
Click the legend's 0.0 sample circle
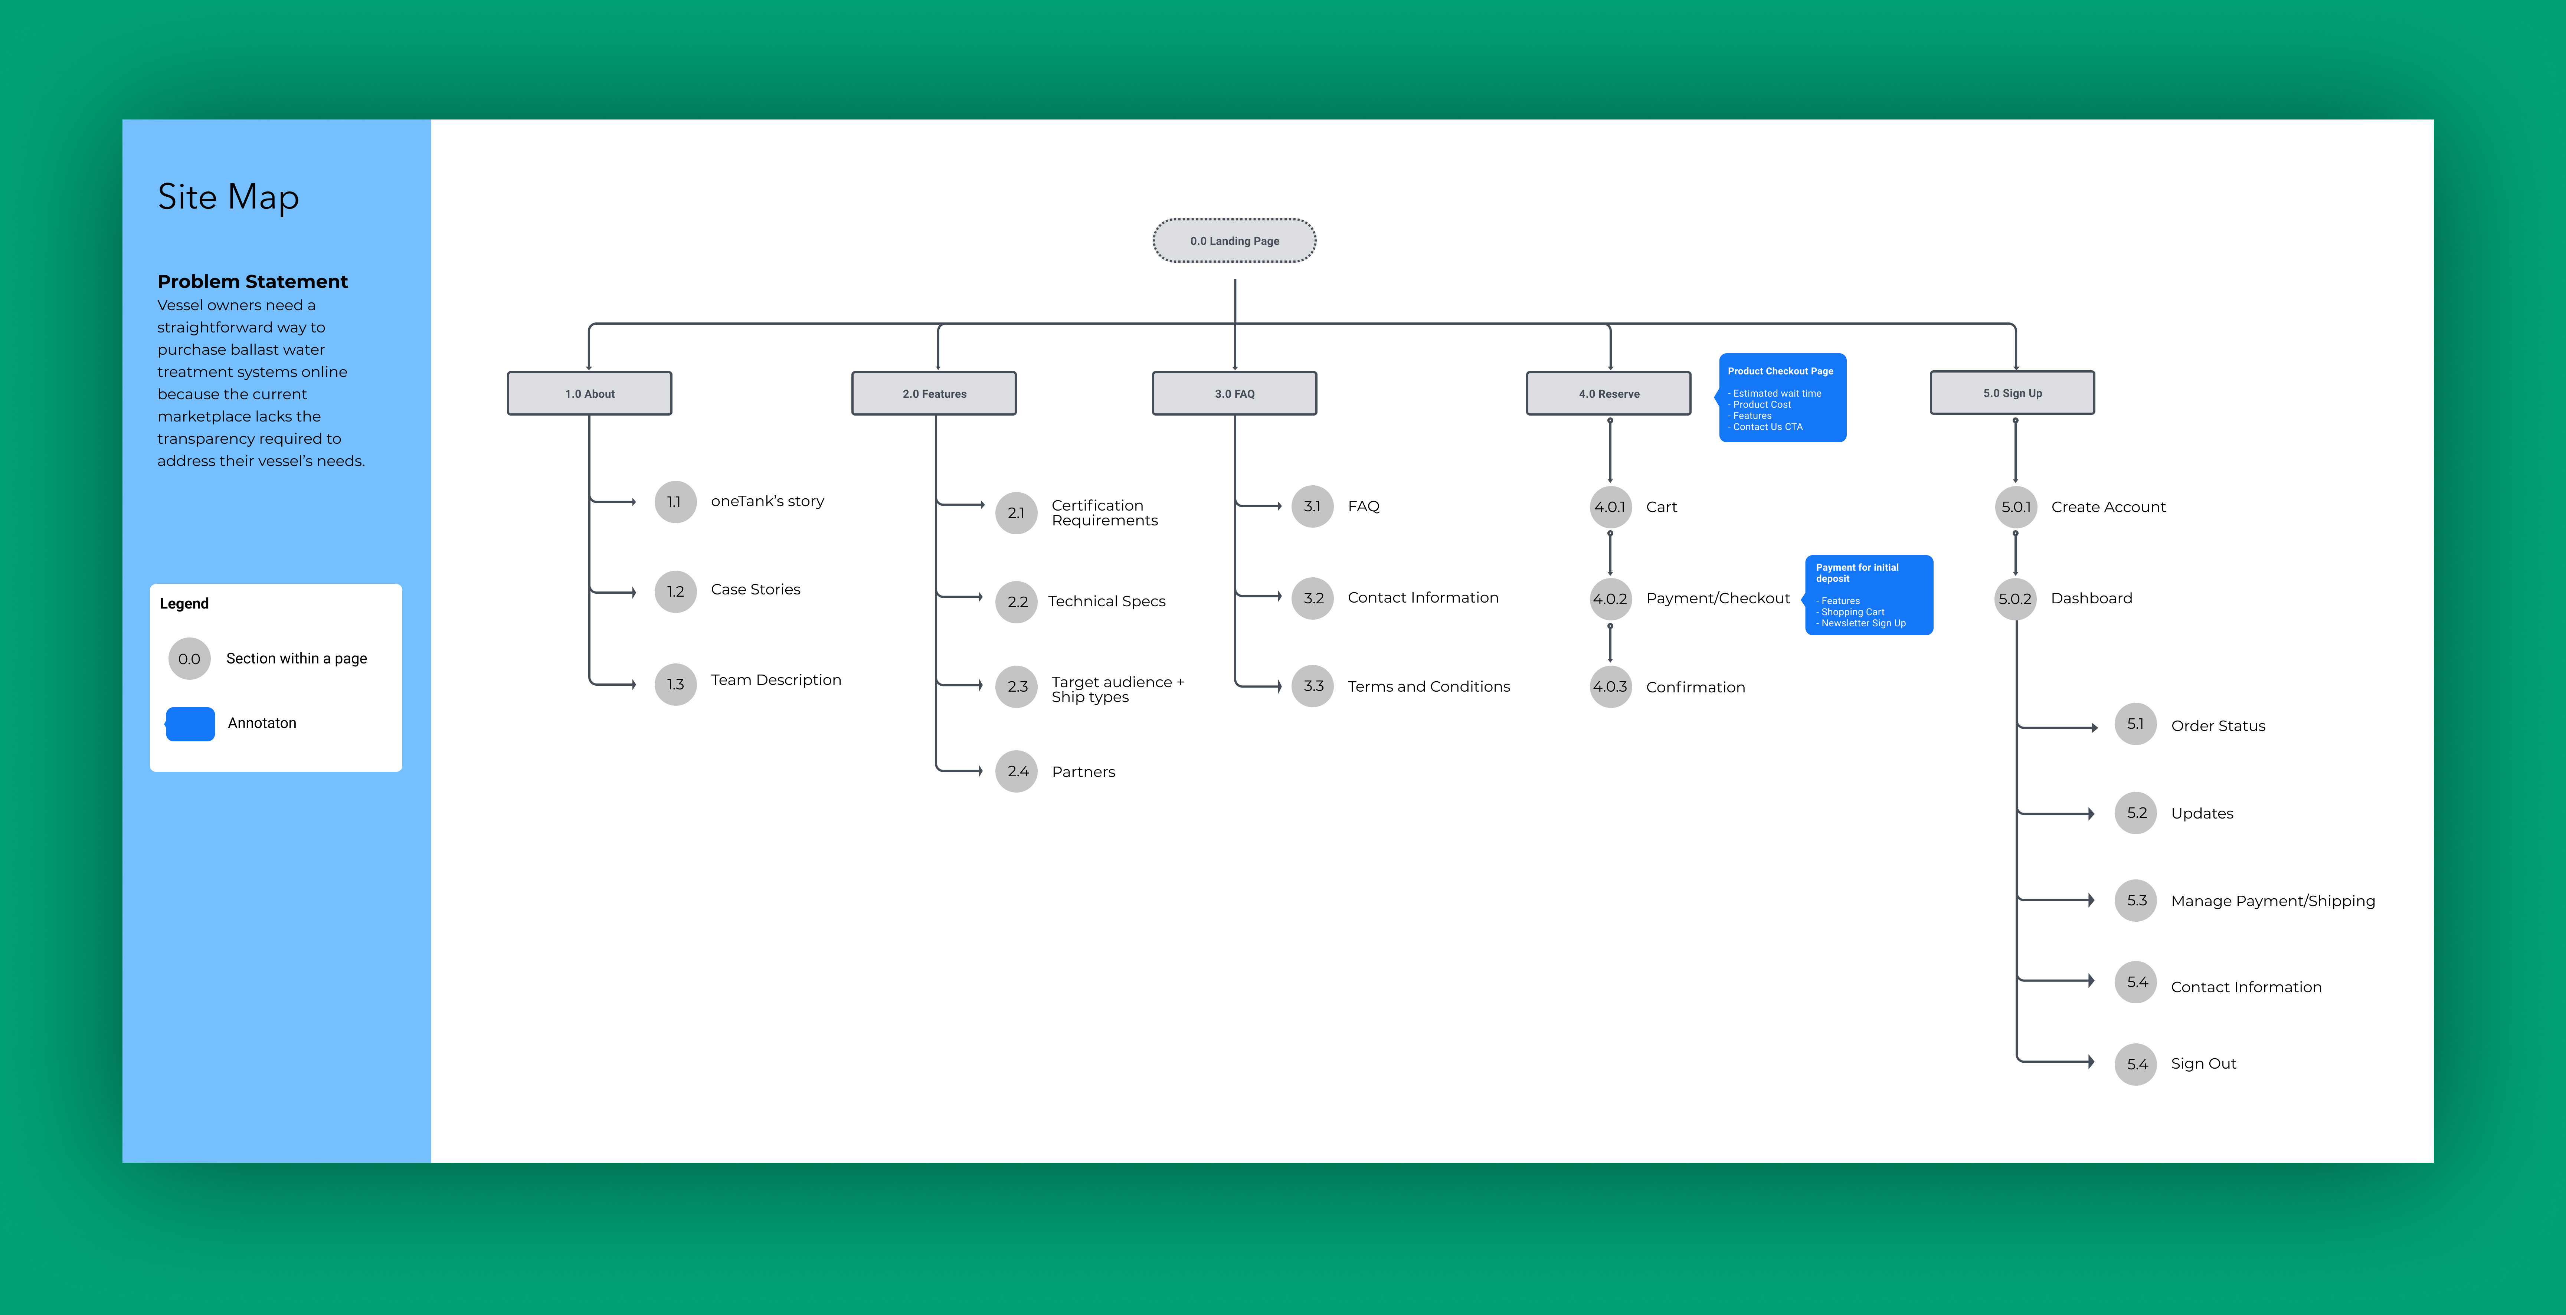pos(189,659)
